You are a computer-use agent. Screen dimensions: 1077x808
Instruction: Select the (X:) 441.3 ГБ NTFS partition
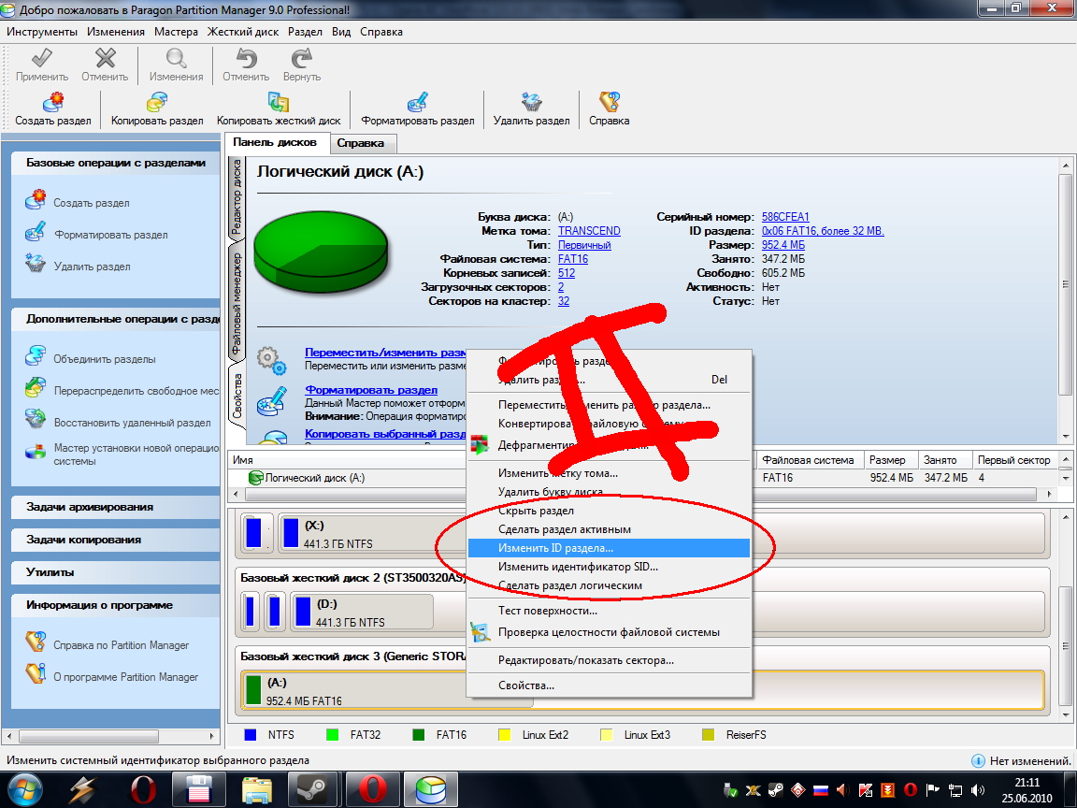374,533
